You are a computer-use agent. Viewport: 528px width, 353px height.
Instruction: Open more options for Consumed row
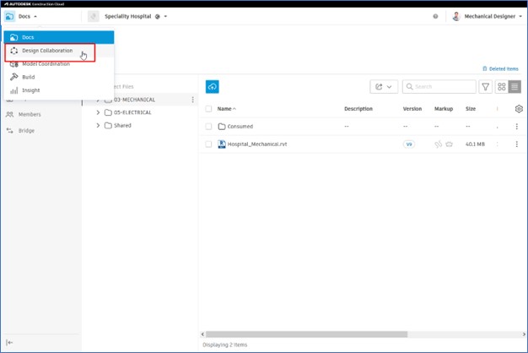coord(517,127)
